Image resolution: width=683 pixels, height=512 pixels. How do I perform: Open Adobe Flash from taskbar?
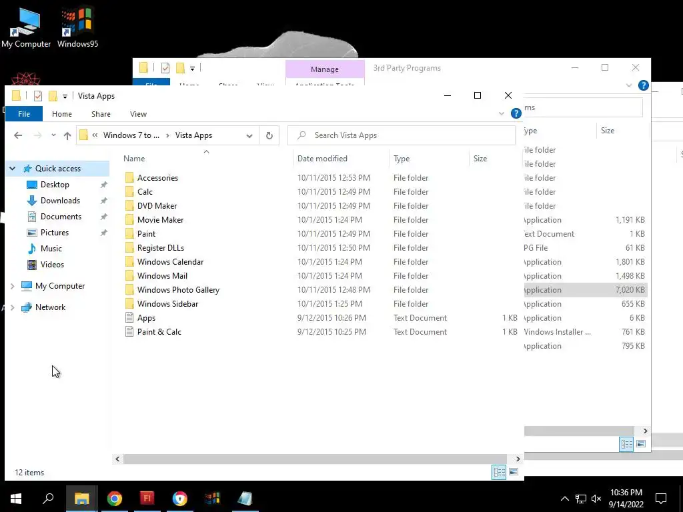tap(147, 499)
